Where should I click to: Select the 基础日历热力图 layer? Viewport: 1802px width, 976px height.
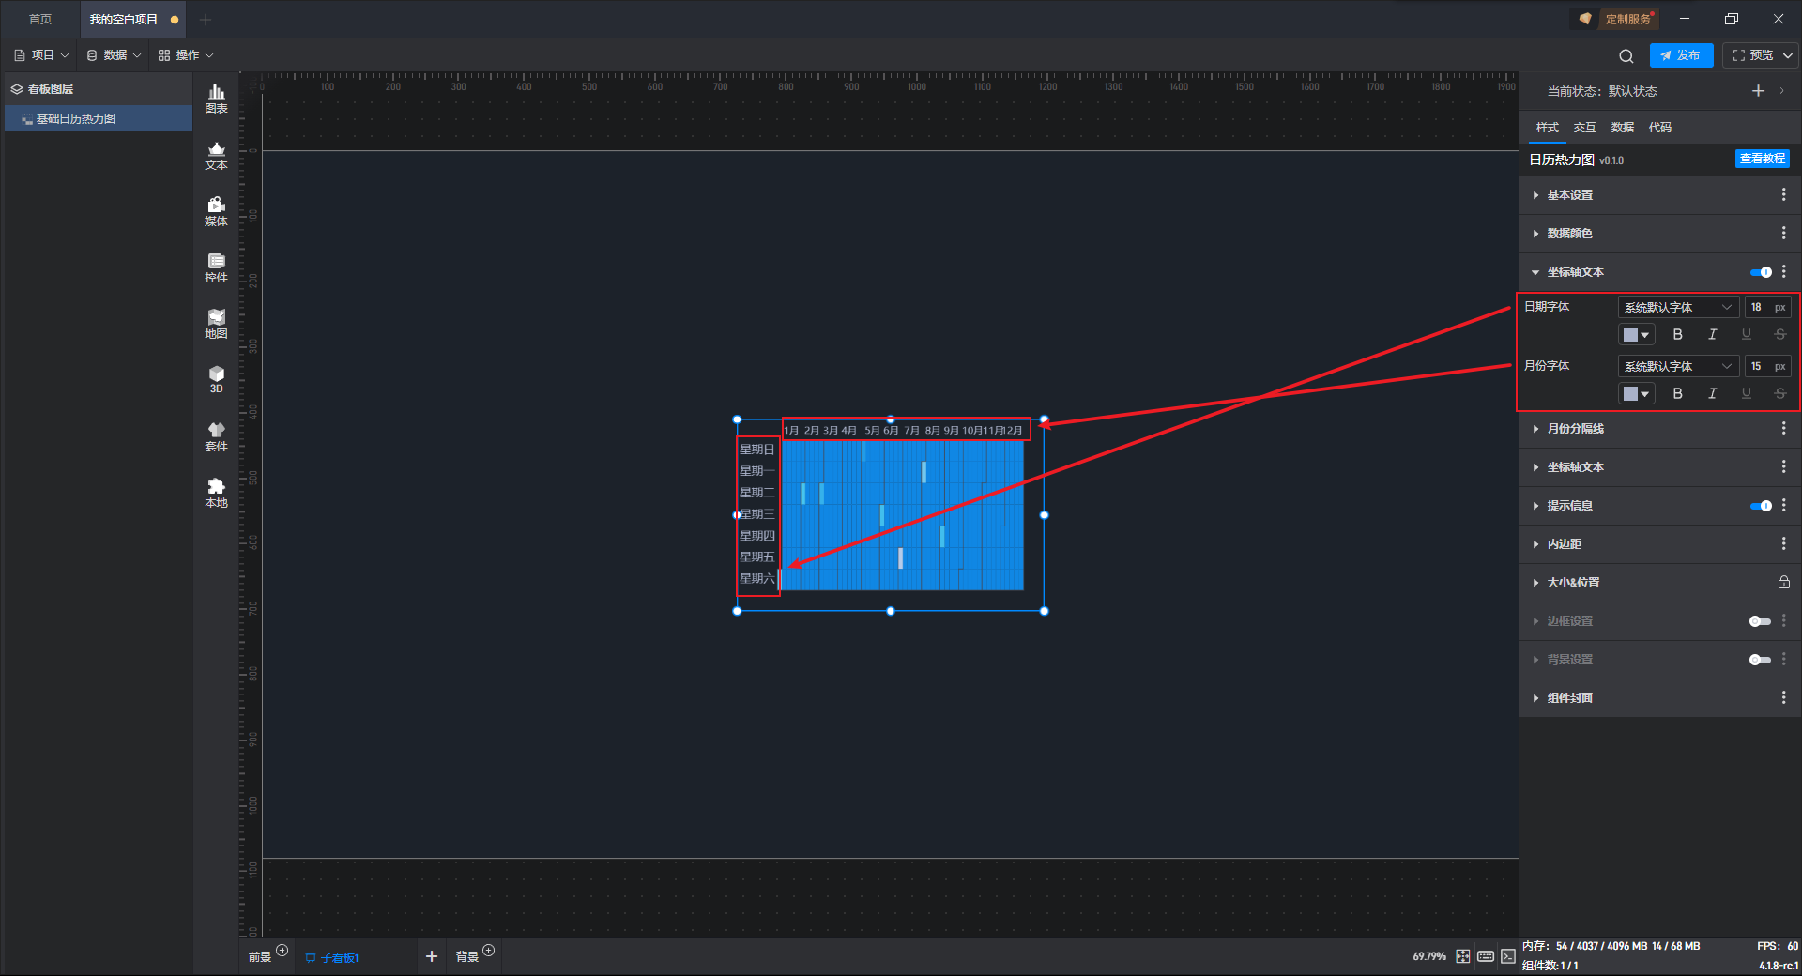point(98,118)
